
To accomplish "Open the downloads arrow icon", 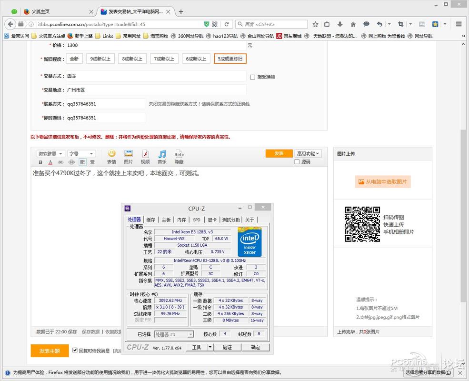I will (x=340, y=24).
